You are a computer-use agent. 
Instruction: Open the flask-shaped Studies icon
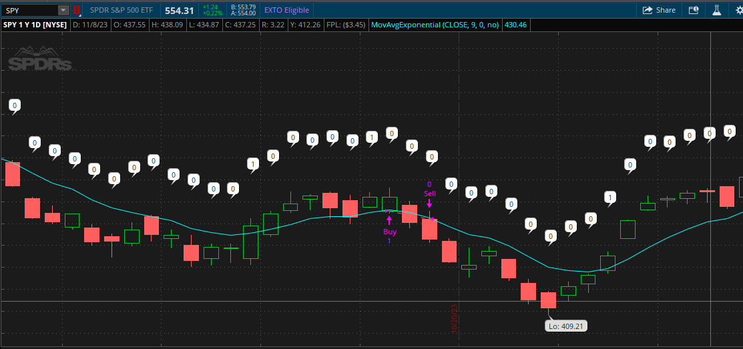[x=716, y=10]
